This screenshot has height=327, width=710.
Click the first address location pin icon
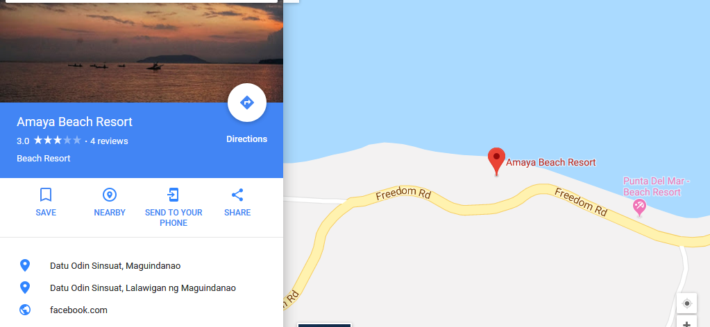coord(25,265)
